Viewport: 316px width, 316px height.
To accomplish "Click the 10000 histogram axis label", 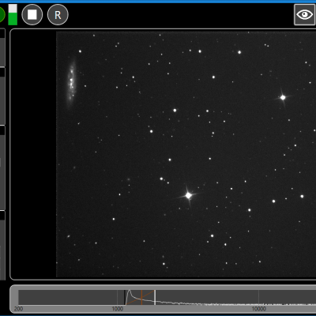I will tap(258, 309).
